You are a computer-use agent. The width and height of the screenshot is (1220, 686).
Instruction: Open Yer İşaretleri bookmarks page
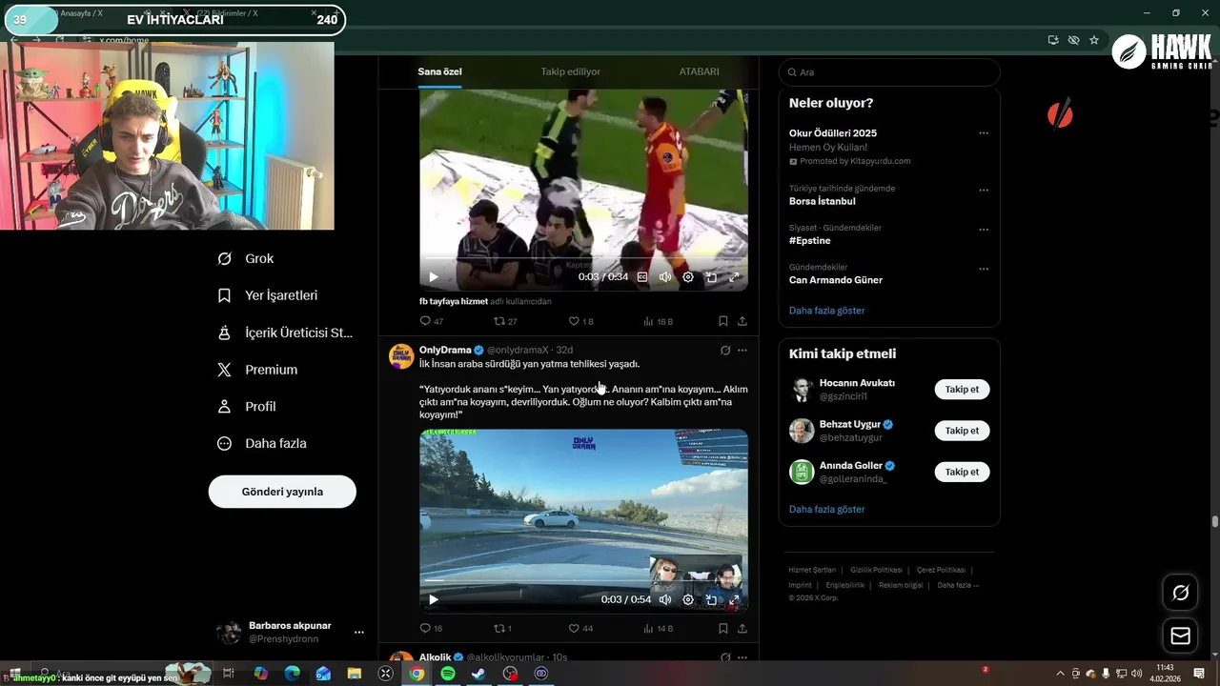click(267, 295)
